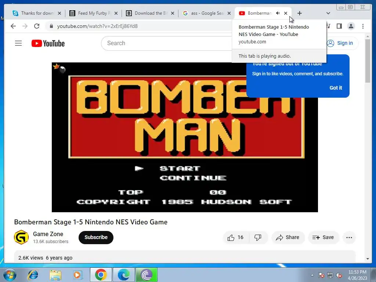
Task: Open the Action Center flag icon
Action: 321,275
